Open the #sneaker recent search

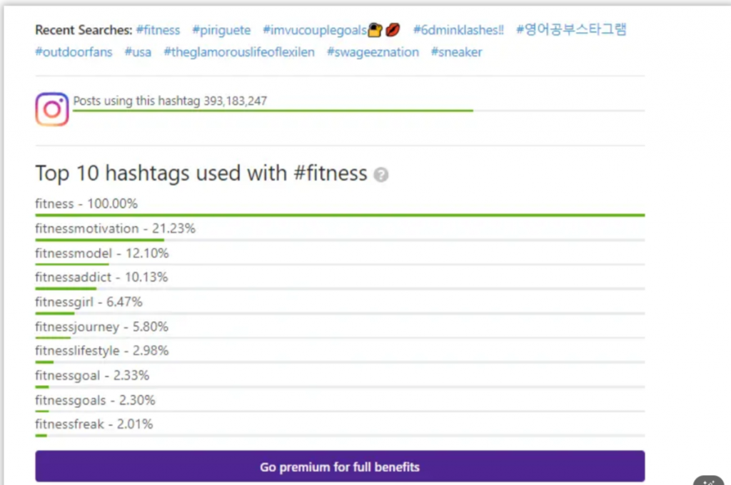tap(456, 52)
